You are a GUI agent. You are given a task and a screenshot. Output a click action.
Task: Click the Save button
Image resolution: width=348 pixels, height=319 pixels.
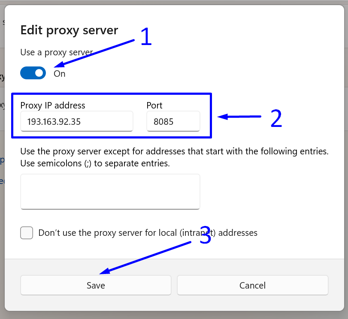96,285
